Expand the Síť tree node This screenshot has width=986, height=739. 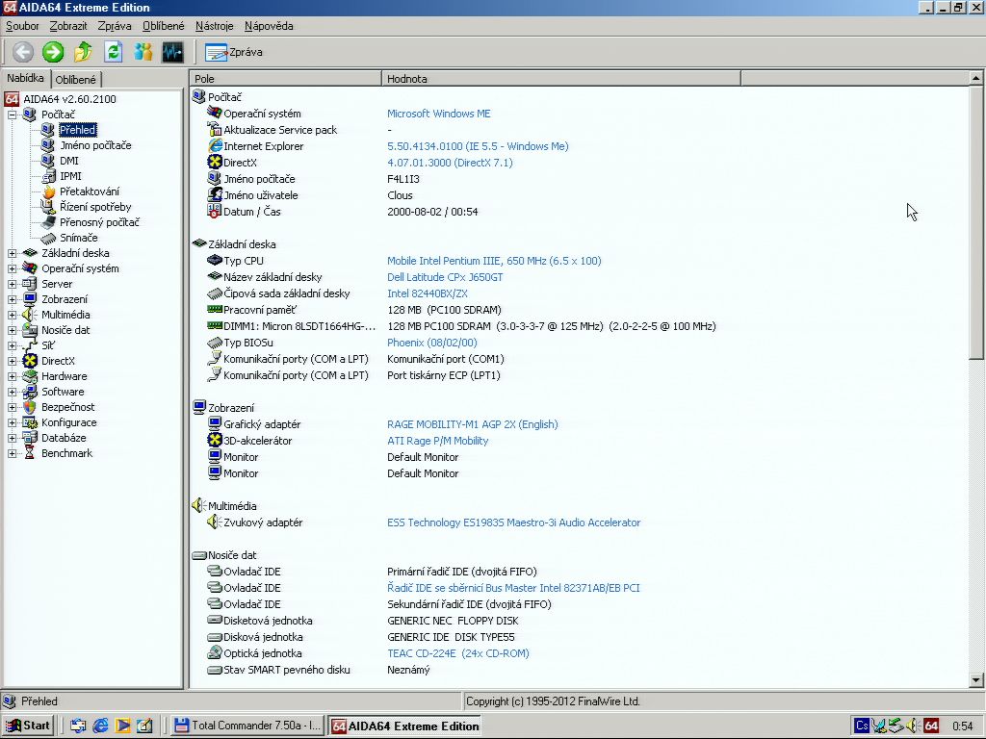[12, 345]
